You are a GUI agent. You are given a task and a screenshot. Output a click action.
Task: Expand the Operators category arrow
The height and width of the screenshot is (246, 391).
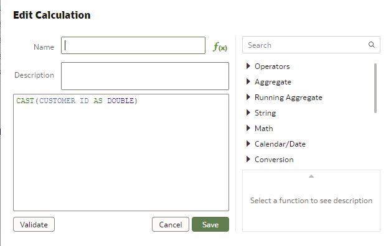click(x=248, y=66)
